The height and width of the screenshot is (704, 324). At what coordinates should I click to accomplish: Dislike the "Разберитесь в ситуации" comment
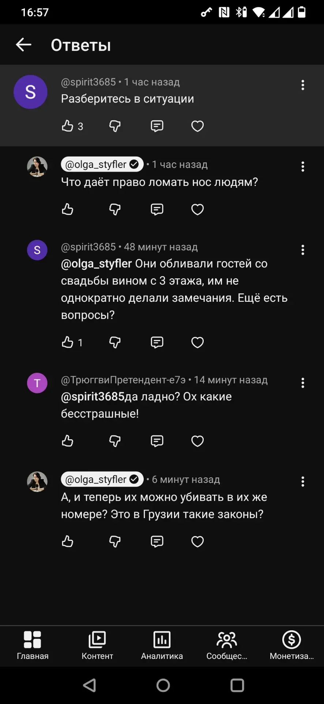(x=115, y=126)
